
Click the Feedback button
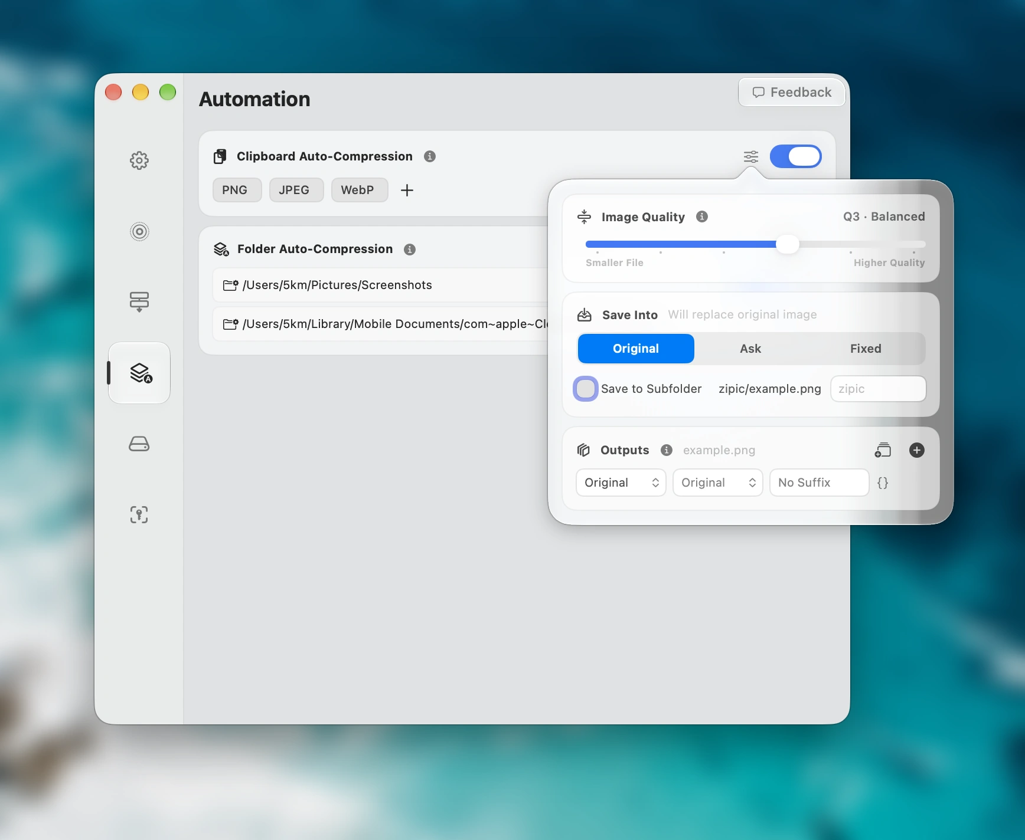792,92
